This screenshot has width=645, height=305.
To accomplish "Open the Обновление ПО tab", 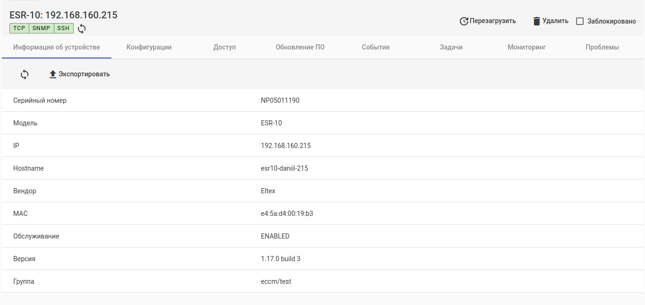I will coord(300,47).
